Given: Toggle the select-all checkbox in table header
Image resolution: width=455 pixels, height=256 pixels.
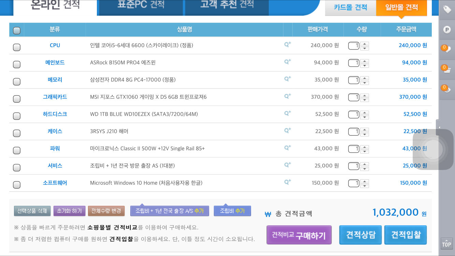Looking at the screenshot, I should click(16, 31).
